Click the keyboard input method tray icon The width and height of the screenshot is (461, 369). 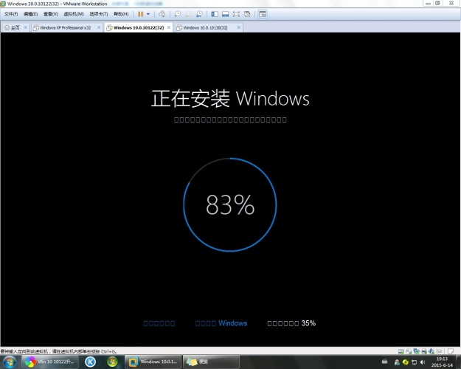click(x=384, y=362)
